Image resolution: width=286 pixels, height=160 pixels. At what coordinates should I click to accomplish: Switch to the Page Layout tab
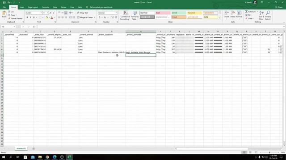[x=33, y=7]
